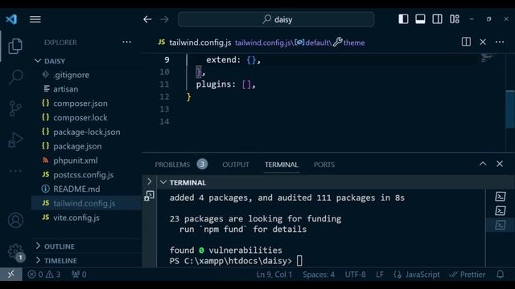Select the first terminal instance icon
The height and width of the screenshot is (289, 515).
click(x=501, y=197)
